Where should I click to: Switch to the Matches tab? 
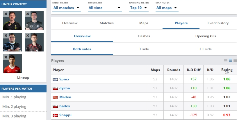(x=106, y=23)
